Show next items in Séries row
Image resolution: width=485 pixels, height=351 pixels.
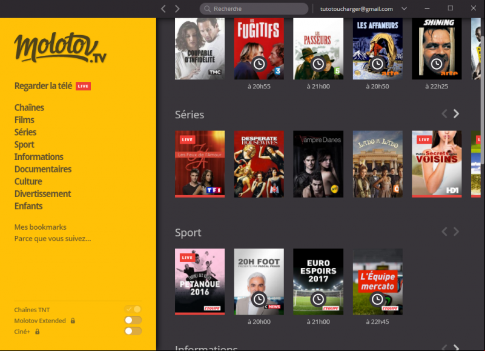(456, 114)
